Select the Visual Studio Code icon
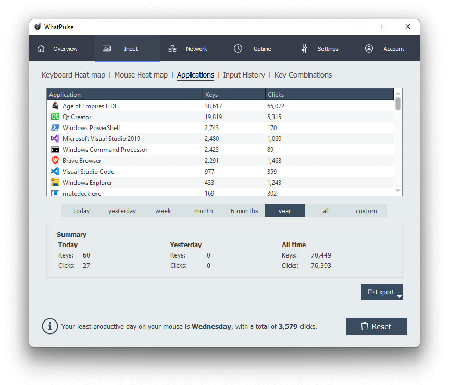 (55, 172)
